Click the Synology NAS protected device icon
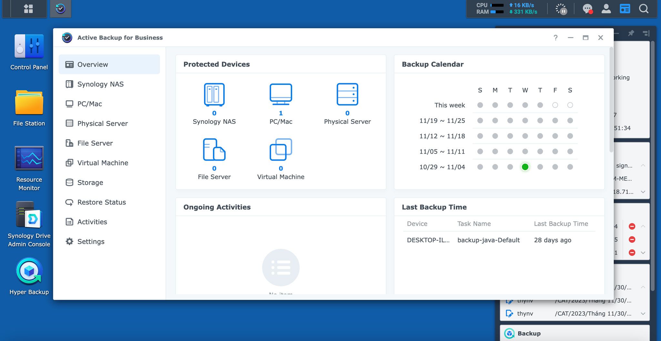 [214, 95]
